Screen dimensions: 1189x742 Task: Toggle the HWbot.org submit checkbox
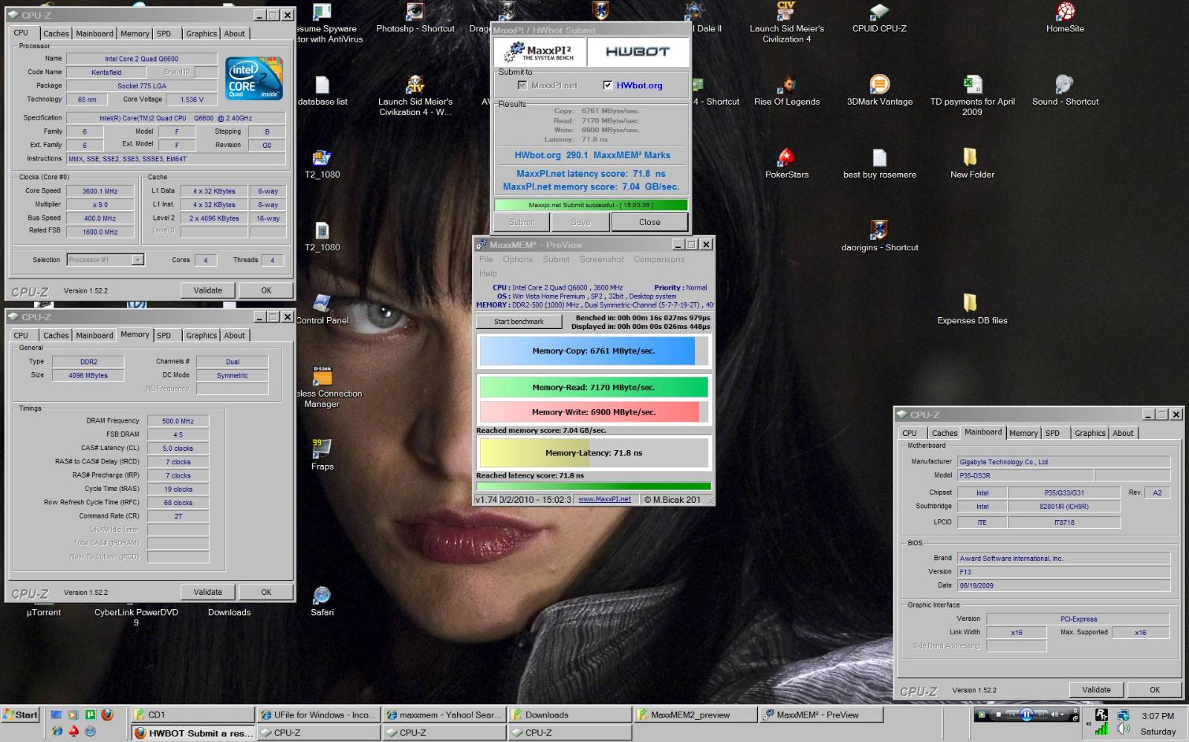pyautogui.click(x=608, y=85)
